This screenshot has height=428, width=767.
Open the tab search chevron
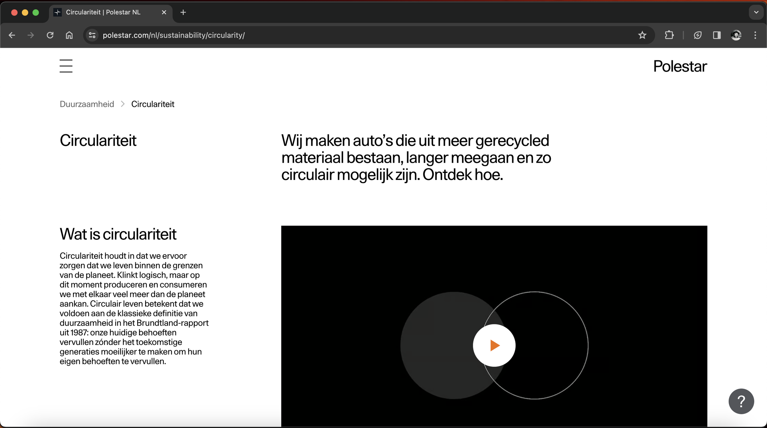[756, 12]
